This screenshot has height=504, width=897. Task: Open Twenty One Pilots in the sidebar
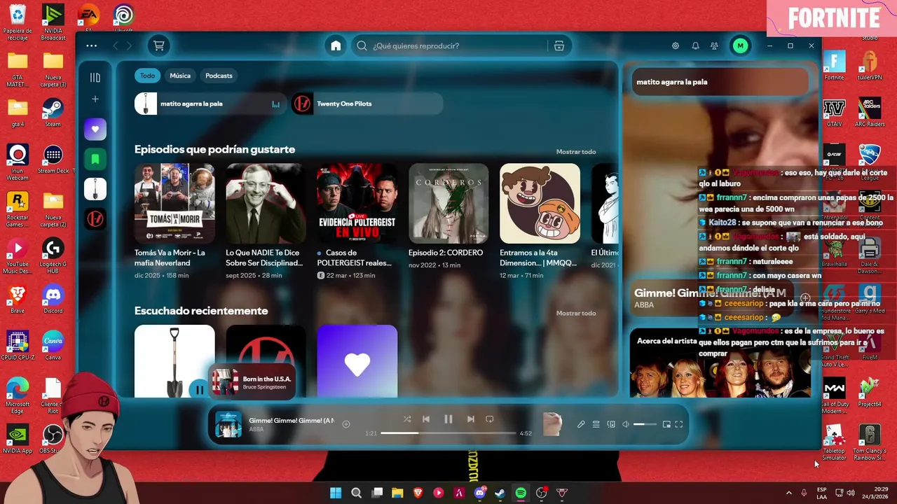95,218
